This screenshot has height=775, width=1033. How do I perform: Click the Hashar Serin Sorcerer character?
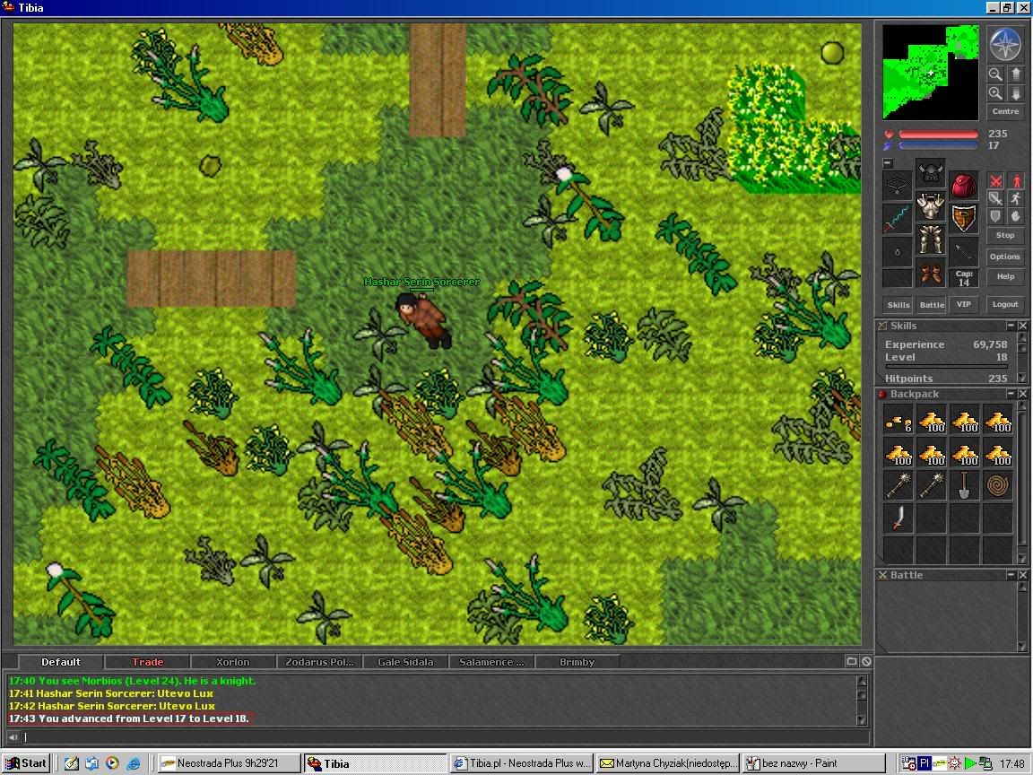424,320
